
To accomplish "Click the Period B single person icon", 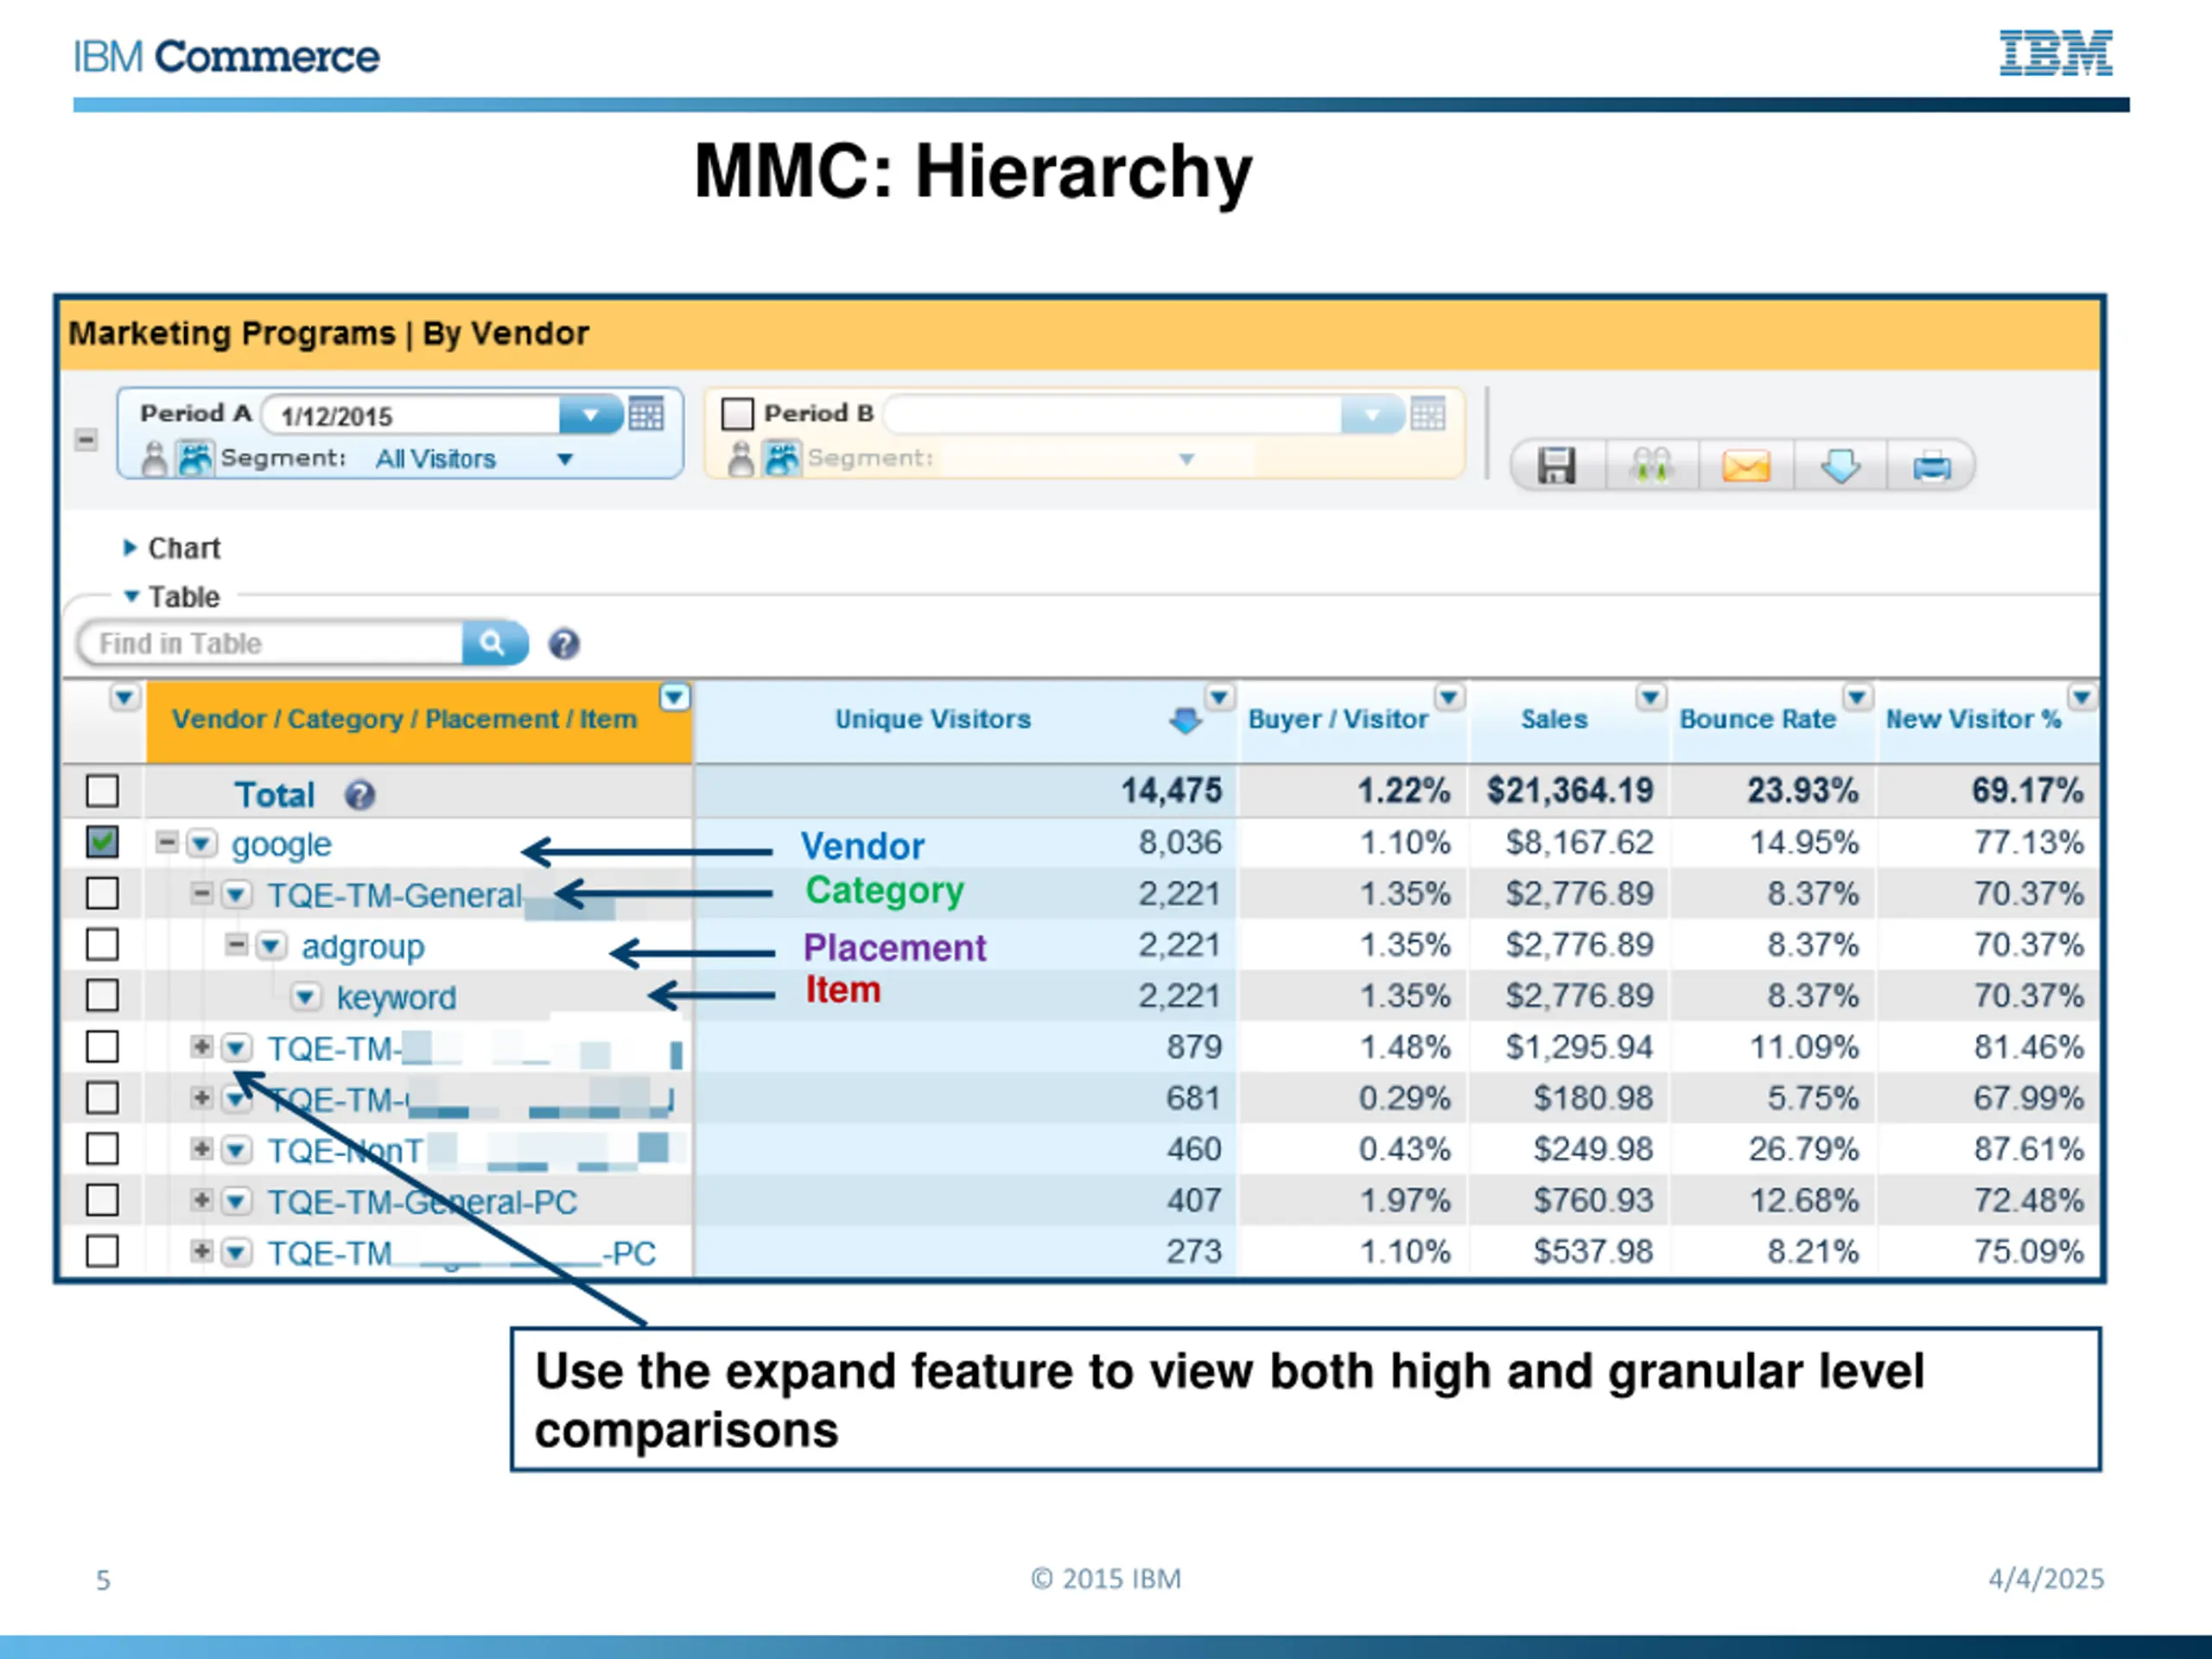I will (740, 459).
